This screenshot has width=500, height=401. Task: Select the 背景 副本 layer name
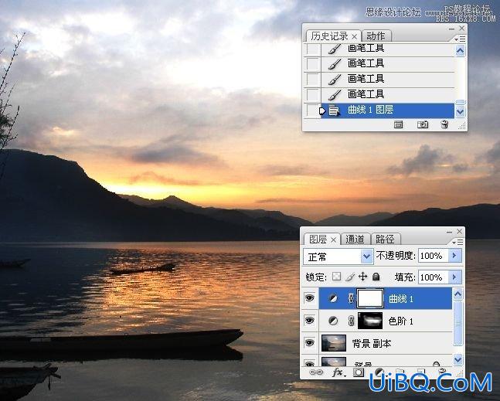(x=372, y=343)
